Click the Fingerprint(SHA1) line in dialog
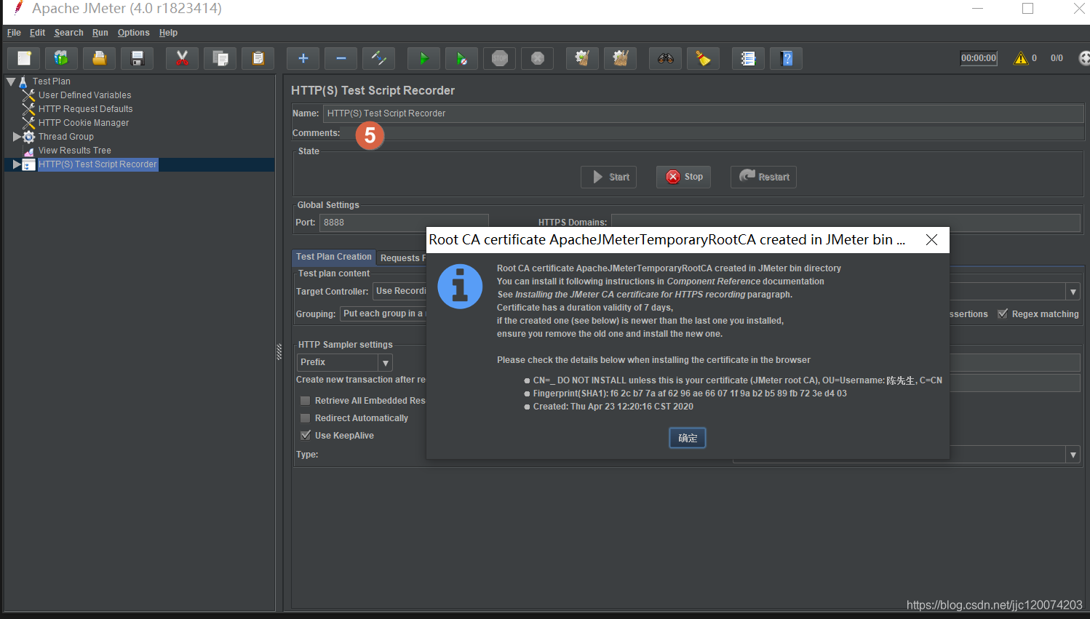This screenshot has width=1090, height=619. click(690, 394)
